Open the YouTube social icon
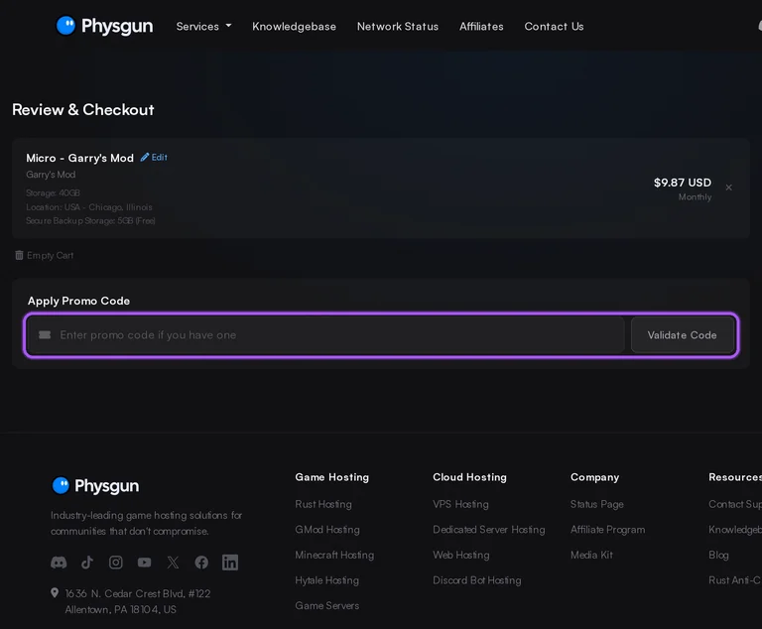Viewport: 762px width, 629px height. pos(144,563)
